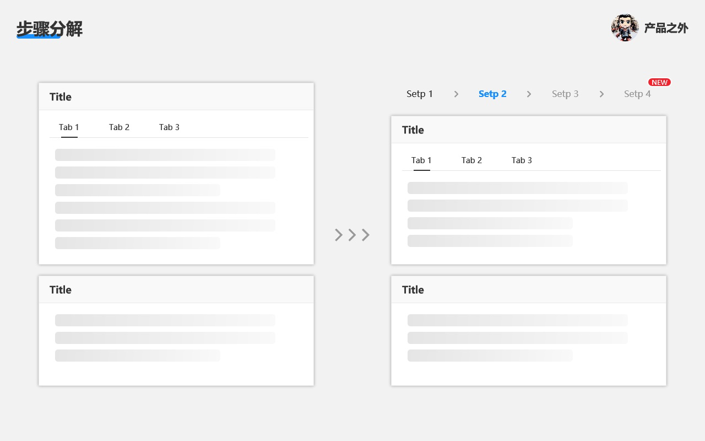Open Tab 3 in the left-side card
This screenshot has height=441, width=705.
[169, 127]
